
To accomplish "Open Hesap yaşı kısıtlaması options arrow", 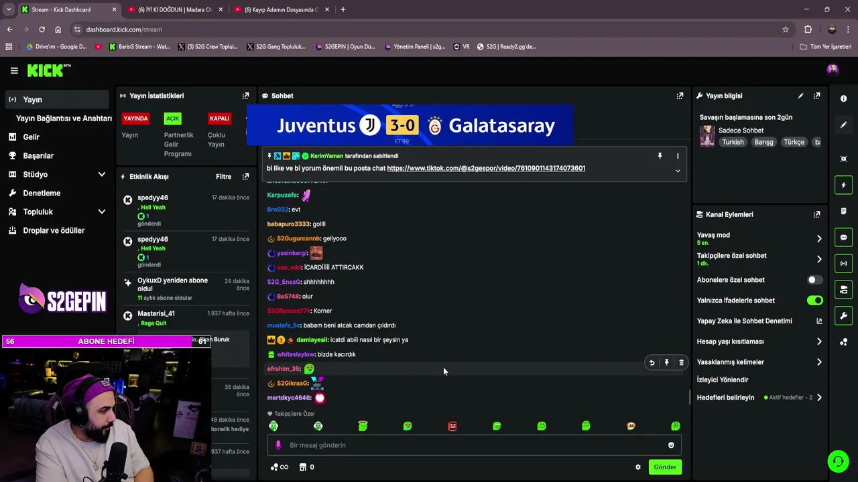I will click(x=818, y=341).
